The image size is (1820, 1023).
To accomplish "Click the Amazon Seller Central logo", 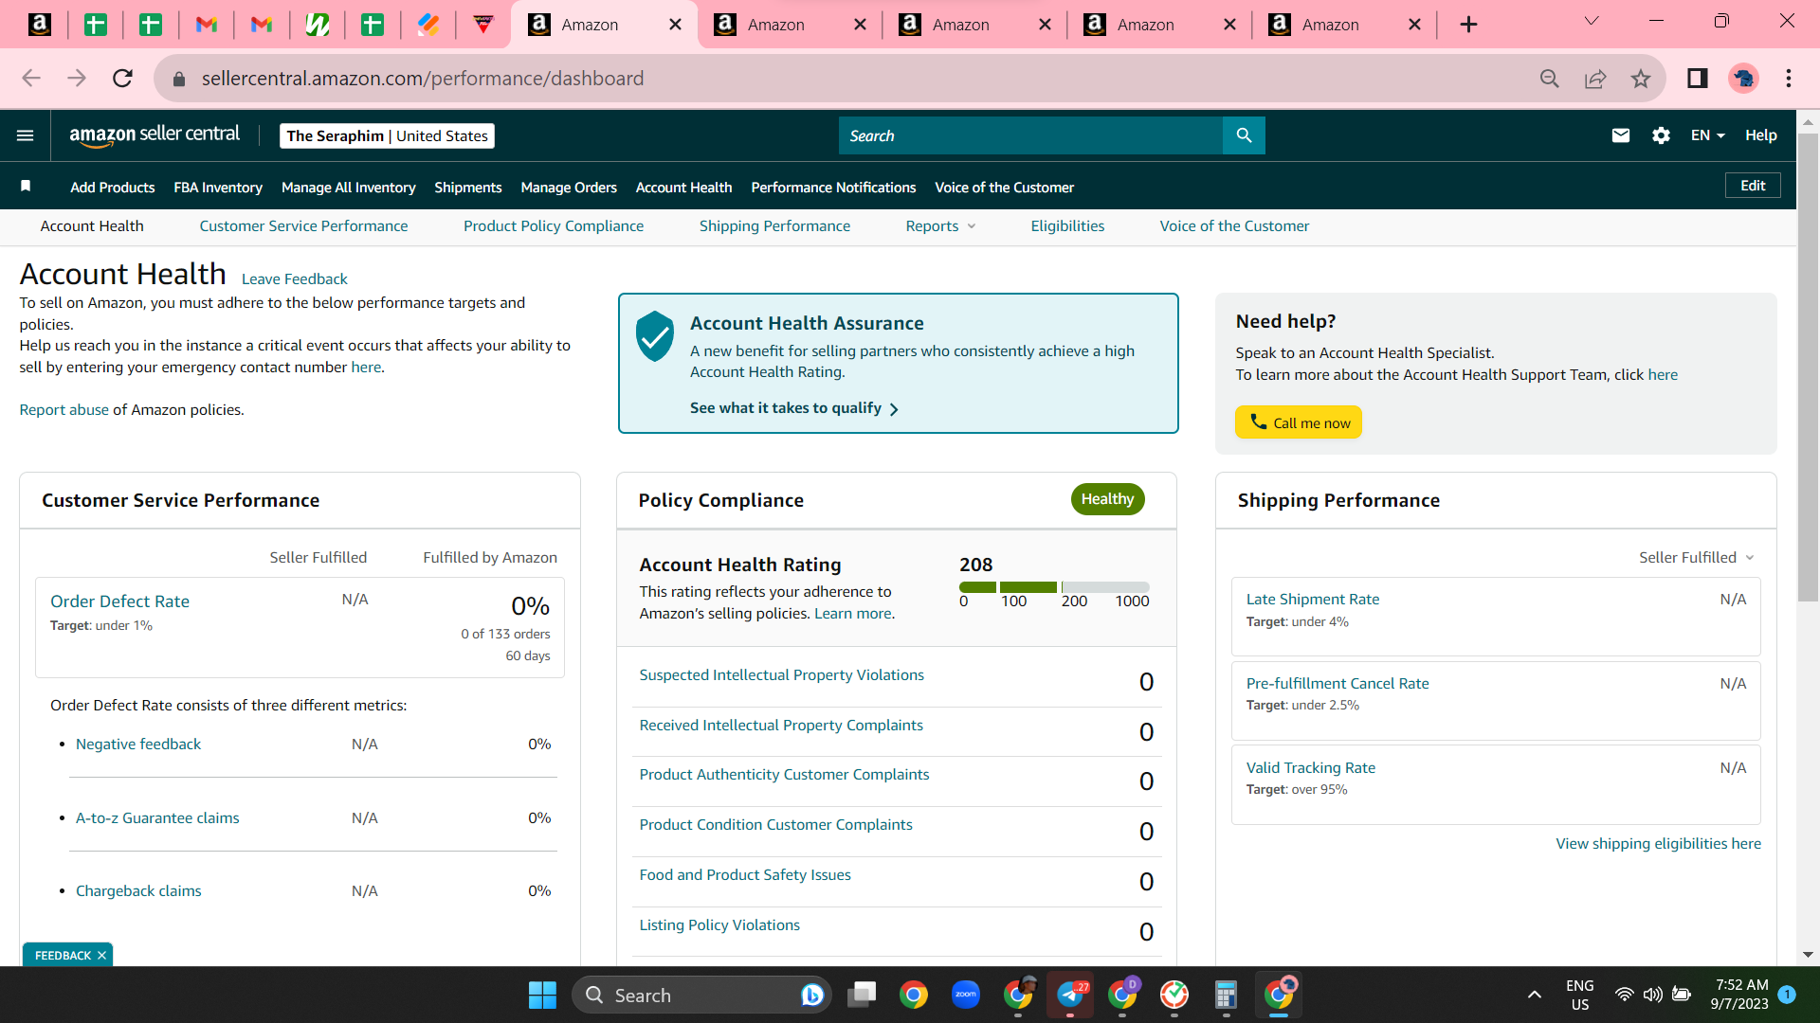I will tap(155, 135).
